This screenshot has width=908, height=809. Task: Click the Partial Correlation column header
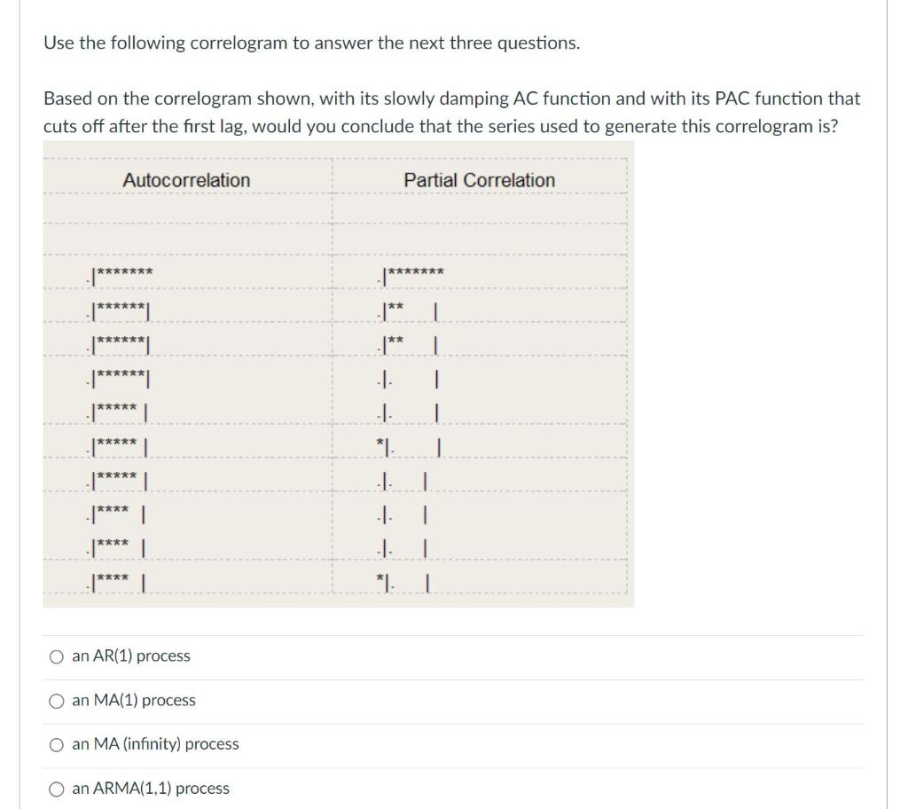pyautogui.click(x=480, y=180)
